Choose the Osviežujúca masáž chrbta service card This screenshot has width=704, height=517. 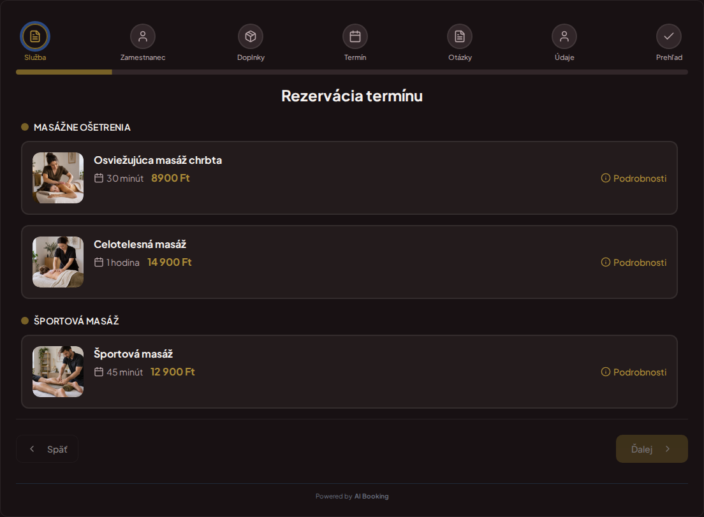tap(349, 178)
